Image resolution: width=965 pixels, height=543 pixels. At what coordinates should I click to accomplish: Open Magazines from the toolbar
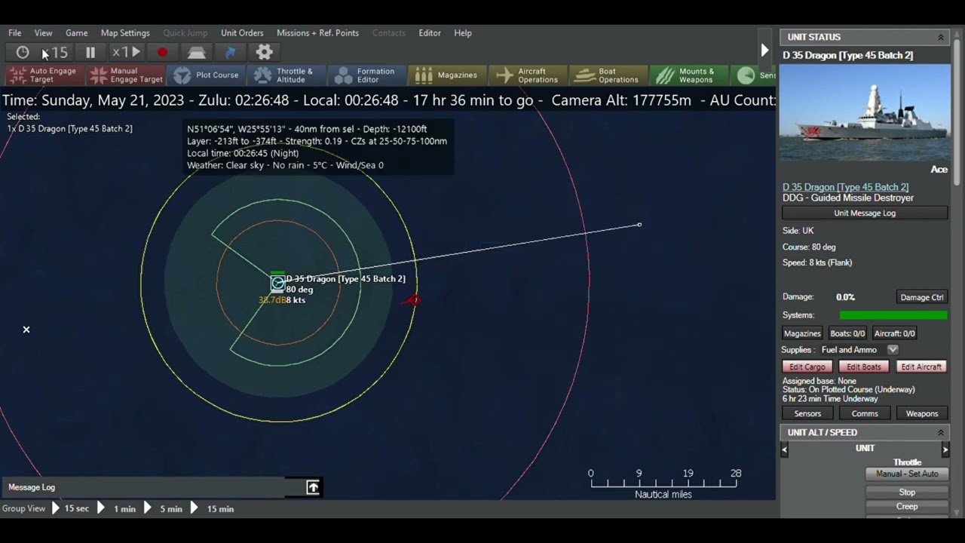coord(448,75)
